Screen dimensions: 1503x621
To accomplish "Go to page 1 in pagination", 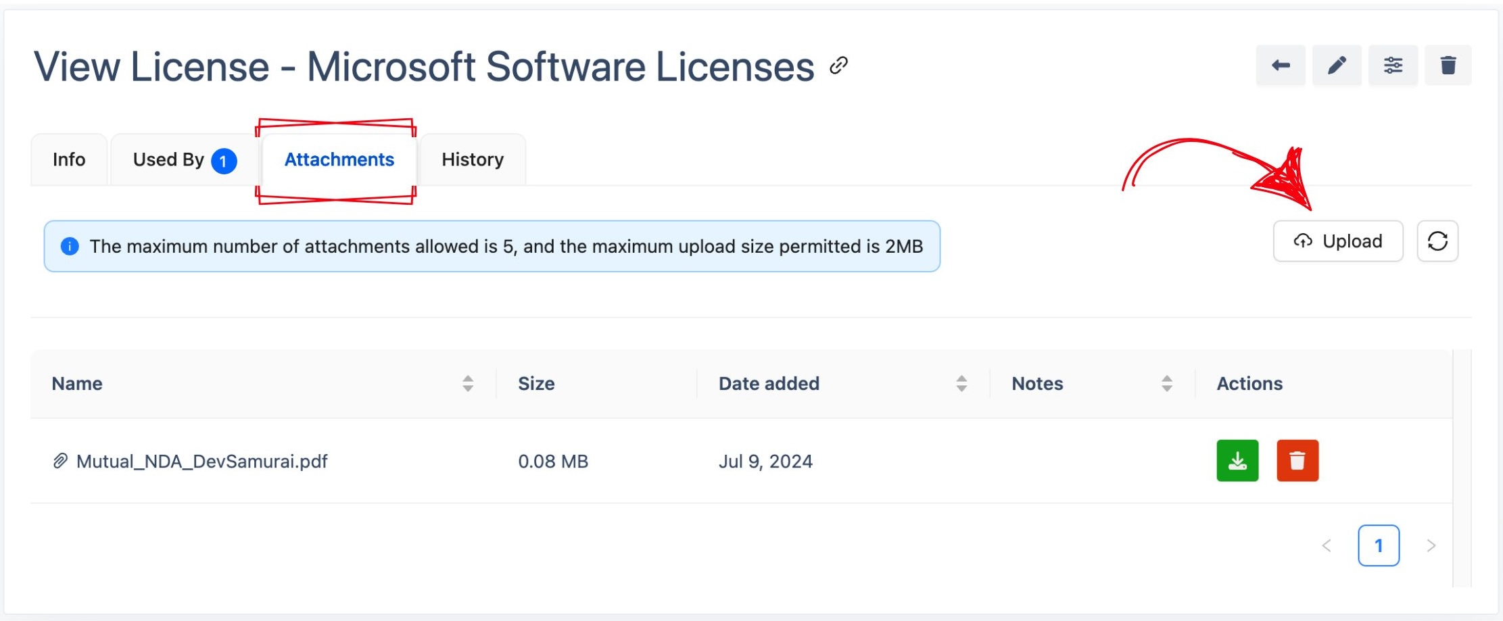I will click(x=1378, y=545).
